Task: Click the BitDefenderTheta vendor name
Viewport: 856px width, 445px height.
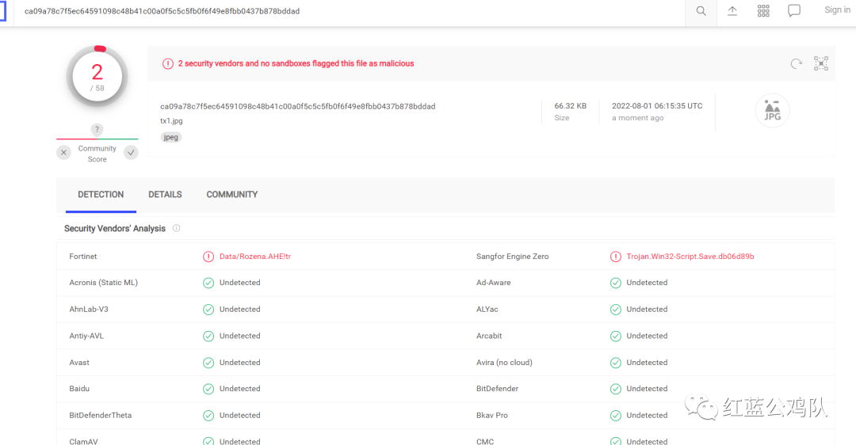Action: pyautogui.click(x=101, y=415)
